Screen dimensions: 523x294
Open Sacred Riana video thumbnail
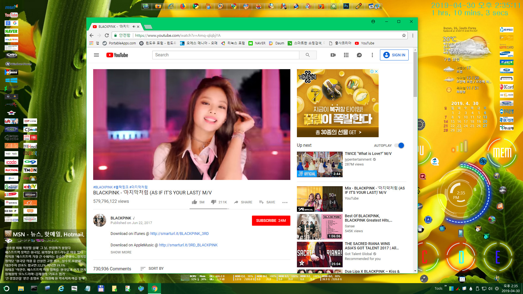[320, 255]
